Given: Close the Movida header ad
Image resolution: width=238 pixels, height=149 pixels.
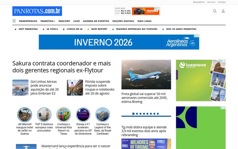Looking at the screenshot, I should [x=158, y=9].
